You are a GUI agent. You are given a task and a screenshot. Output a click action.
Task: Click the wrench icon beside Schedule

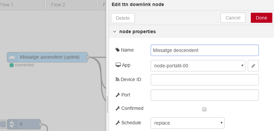pos(118,123)
